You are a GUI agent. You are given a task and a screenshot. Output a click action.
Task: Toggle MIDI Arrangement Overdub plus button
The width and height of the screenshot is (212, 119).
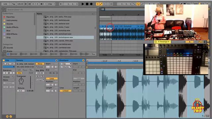coord(97,4)
